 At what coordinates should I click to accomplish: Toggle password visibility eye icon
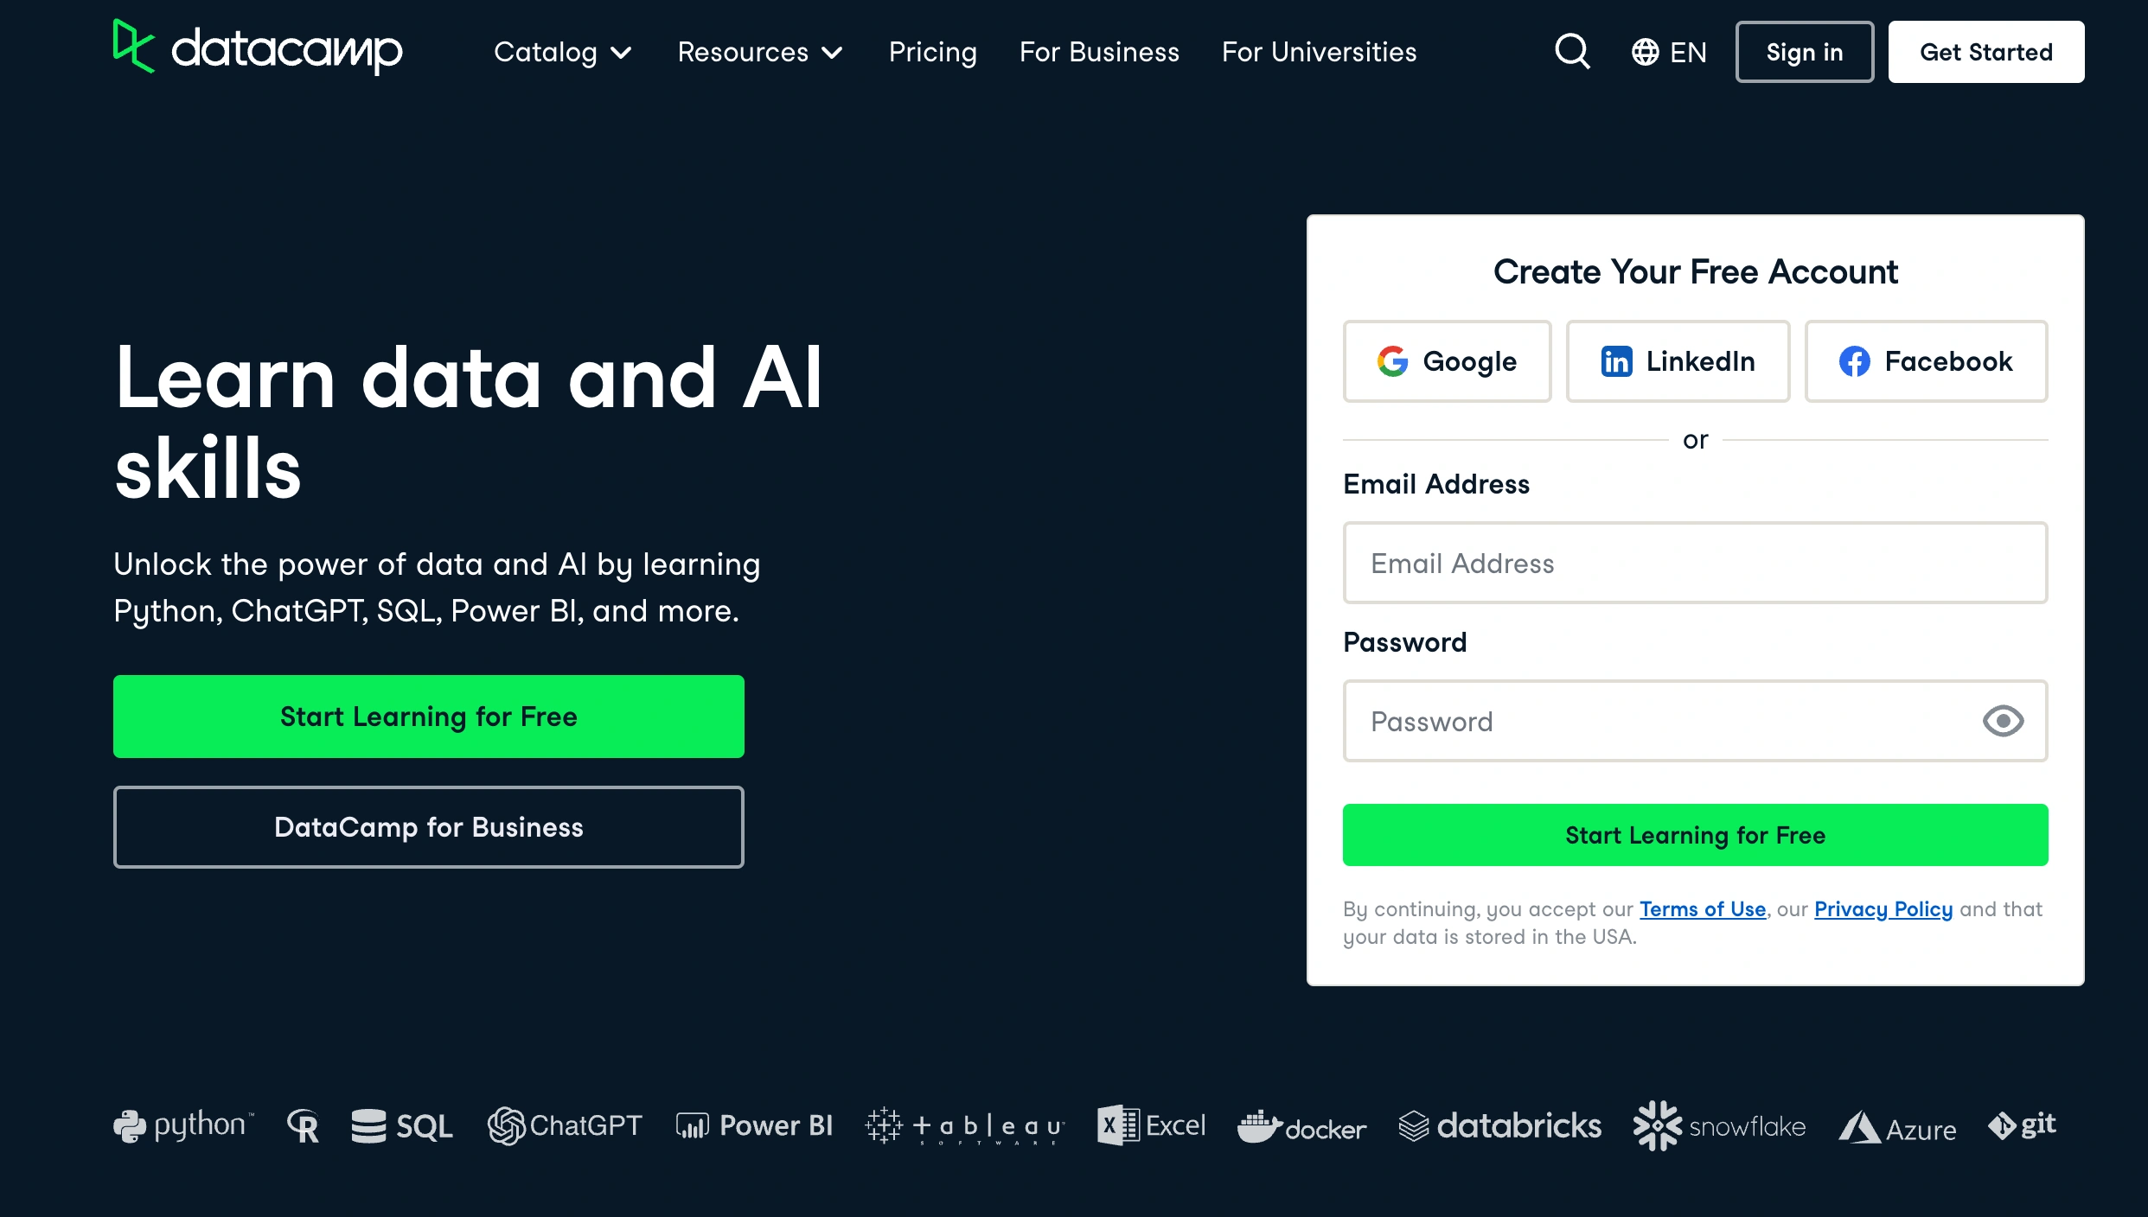tap(2002, 722)
